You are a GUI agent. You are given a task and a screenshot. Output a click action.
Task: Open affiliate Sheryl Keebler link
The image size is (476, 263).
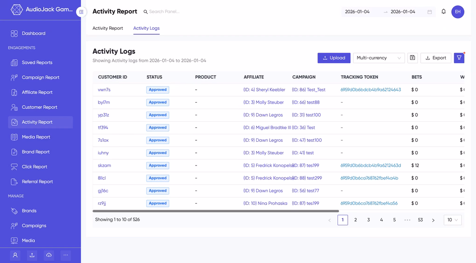pos(264,90)
